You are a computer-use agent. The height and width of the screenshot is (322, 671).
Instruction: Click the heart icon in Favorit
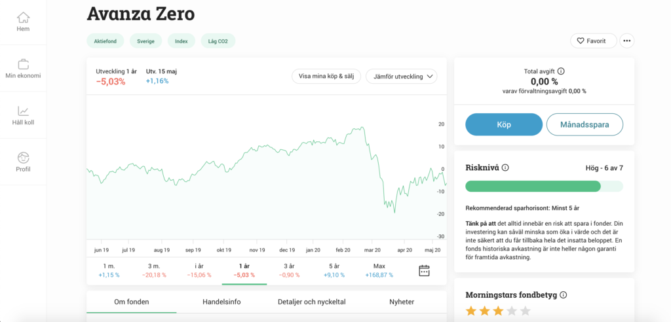pyautogui.click(x=581, y=41)
